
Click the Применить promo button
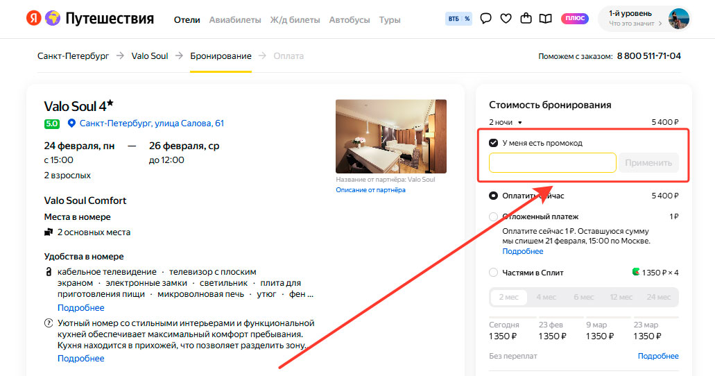(x=648, y=163)
